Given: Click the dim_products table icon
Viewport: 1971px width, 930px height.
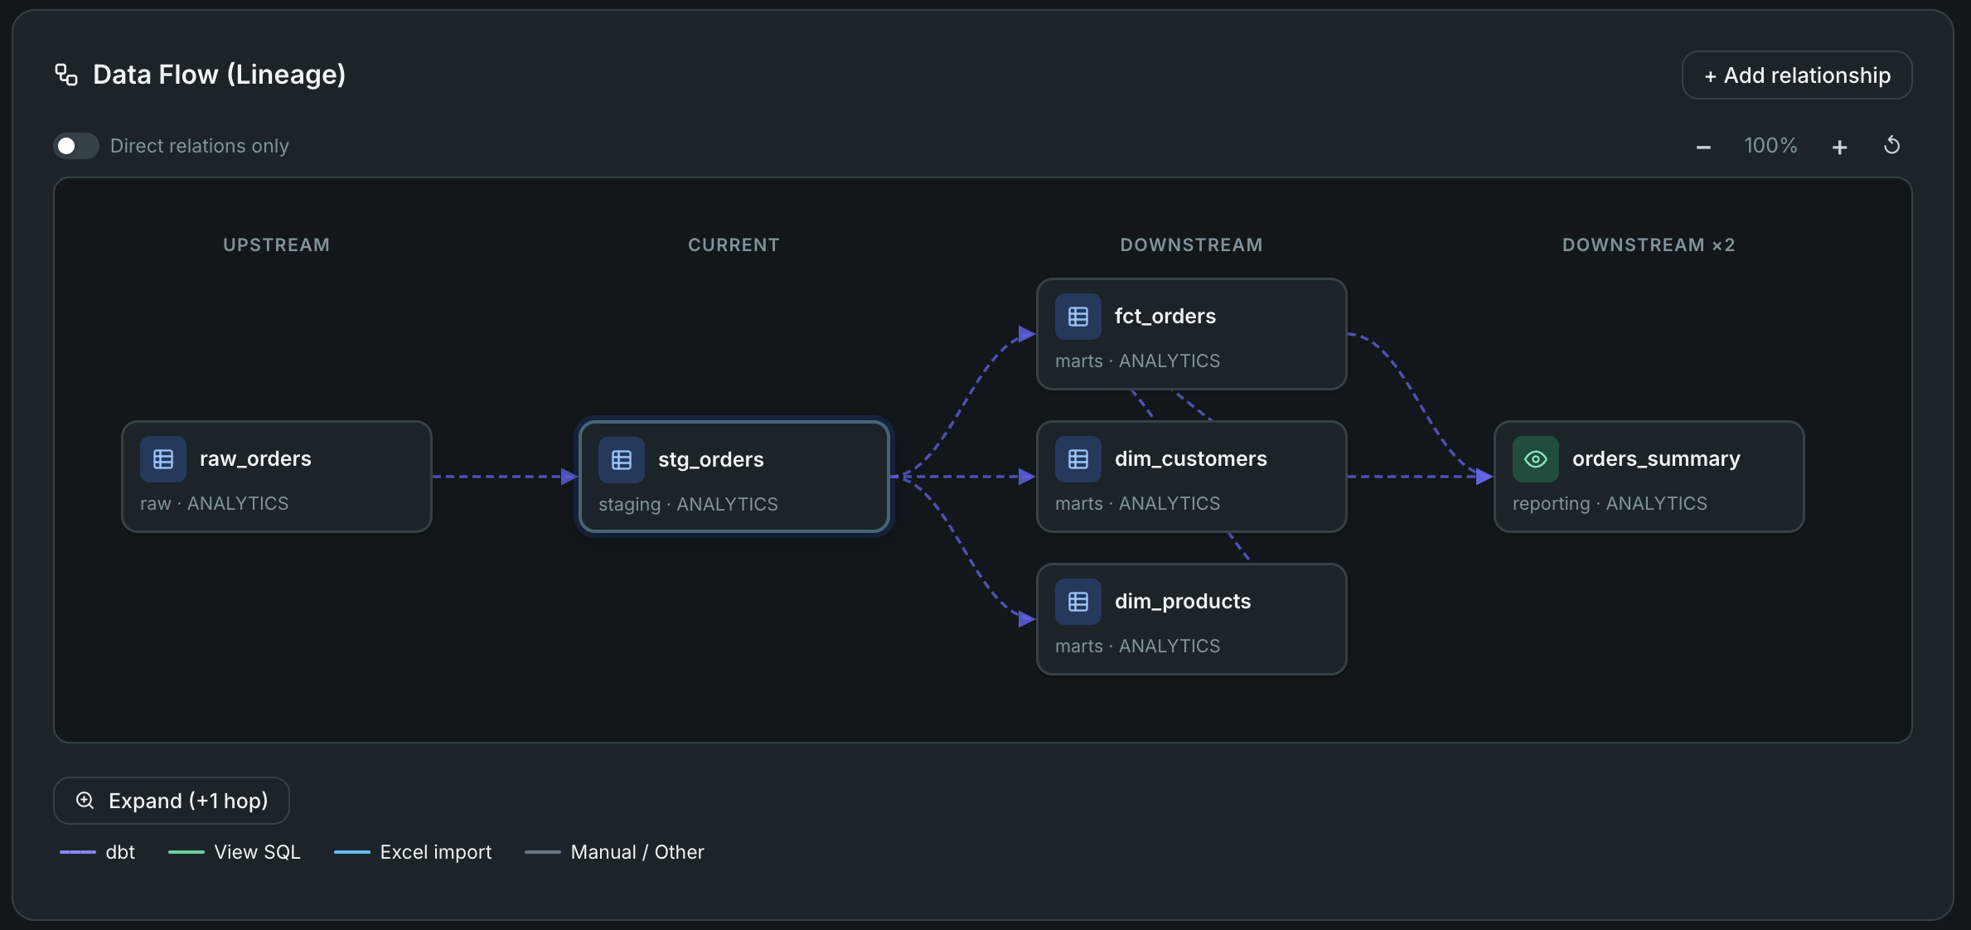Looking at the screenshot, I should [x=1078, y=602].
